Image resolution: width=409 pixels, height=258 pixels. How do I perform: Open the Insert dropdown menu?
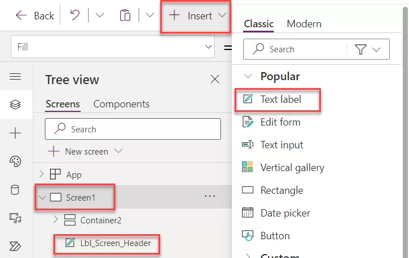(197, 16)
